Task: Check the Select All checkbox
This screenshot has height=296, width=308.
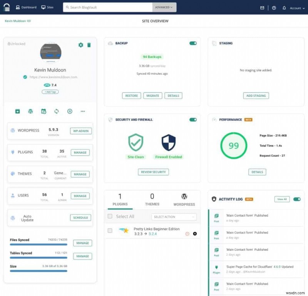Action: 110,217
